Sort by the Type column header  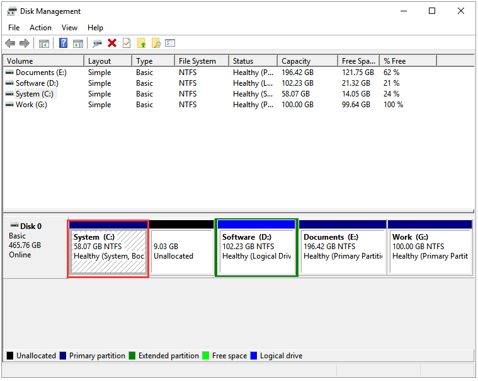coord(153,61)
